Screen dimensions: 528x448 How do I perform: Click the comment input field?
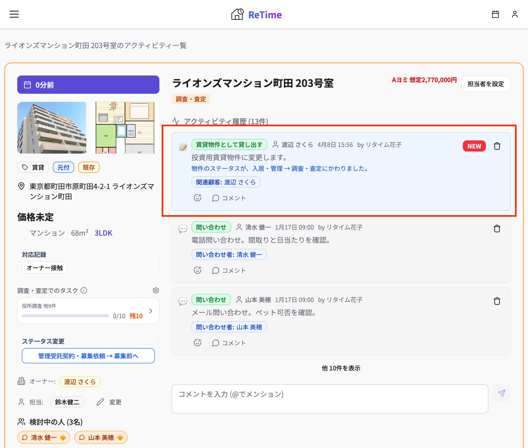pos(330,399)
